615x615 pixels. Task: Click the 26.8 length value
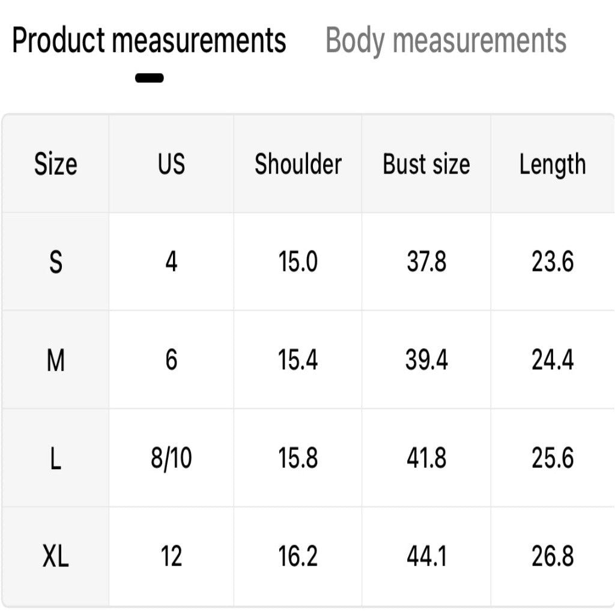click(x=553, y=556)
